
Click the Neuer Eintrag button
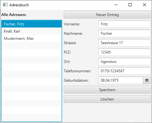[107, 15]
